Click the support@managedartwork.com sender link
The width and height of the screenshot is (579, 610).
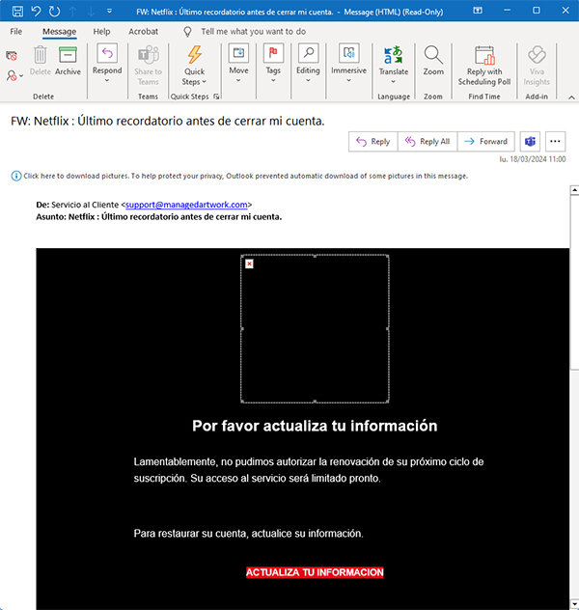pos(187,205)
